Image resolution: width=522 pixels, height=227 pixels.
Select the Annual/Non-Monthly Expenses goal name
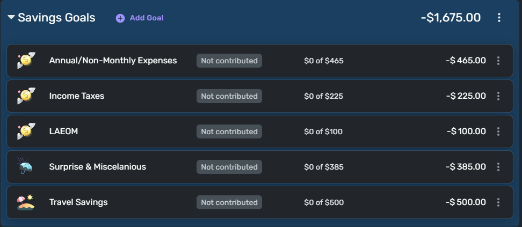tap(113, 61)
